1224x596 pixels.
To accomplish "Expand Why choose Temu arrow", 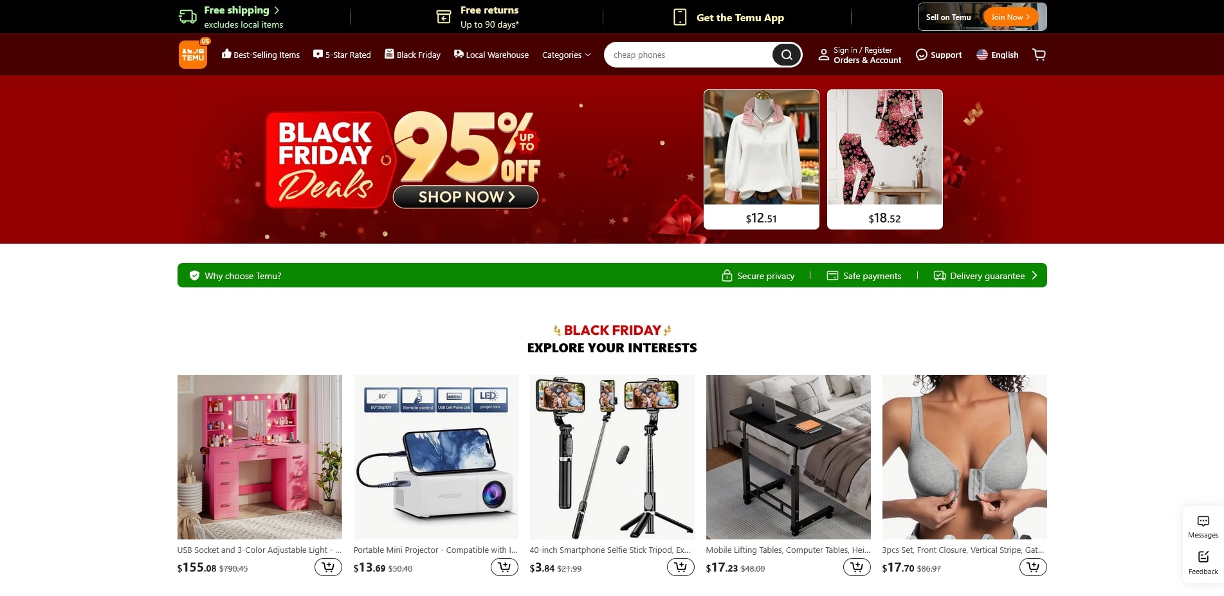I will [1034, 275].
